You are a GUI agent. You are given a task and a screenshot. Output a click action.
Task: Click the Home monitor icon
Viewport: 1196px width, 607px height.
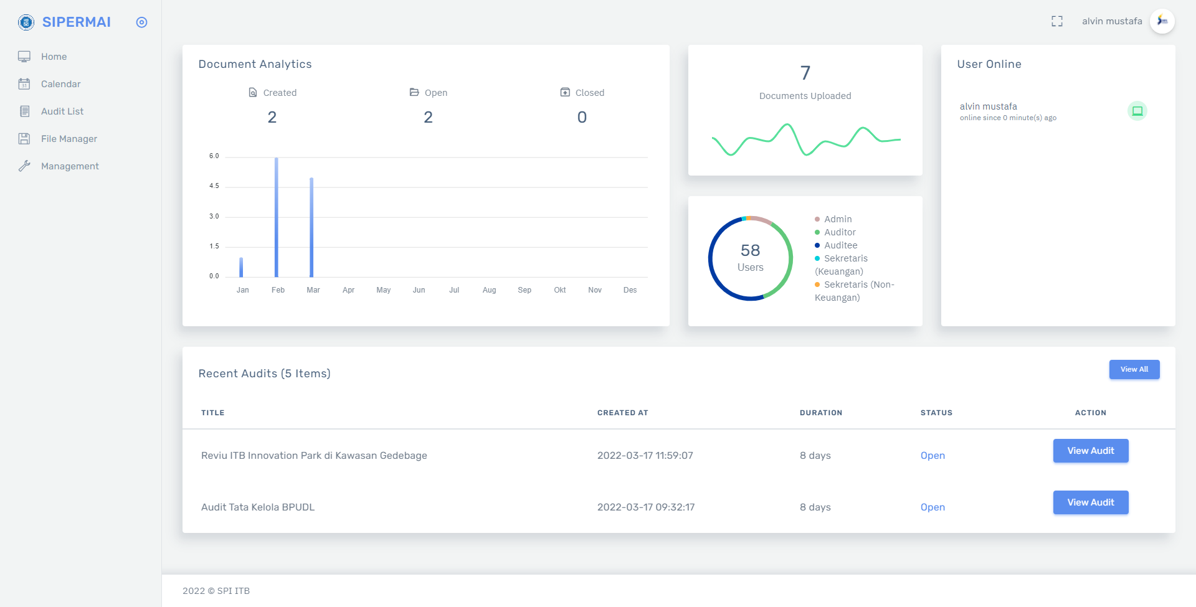[x=24, y=57]
